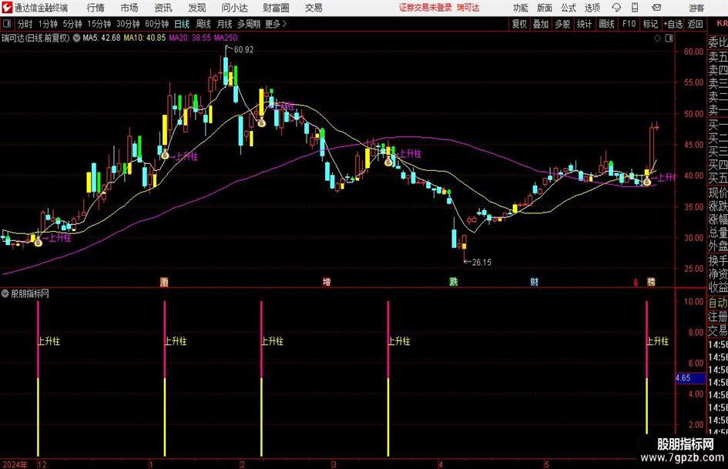Click the 游客 guest account label
Screen dimensions: 728x469
[x=696, y=8]
